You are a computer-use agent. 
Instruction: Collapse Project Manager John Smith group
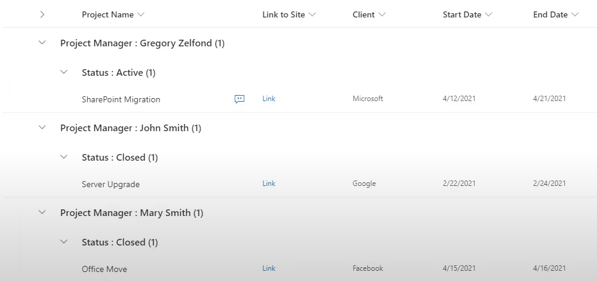click(42, 128)
